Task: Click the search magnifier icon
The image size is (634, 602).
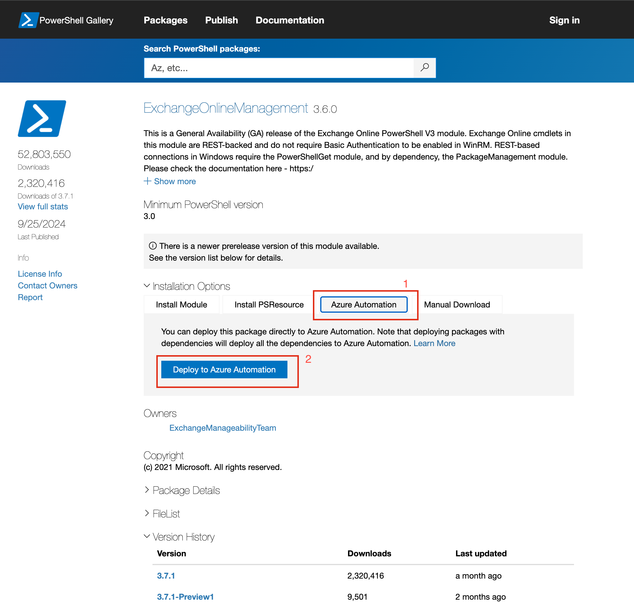Action: click(424, 68)
